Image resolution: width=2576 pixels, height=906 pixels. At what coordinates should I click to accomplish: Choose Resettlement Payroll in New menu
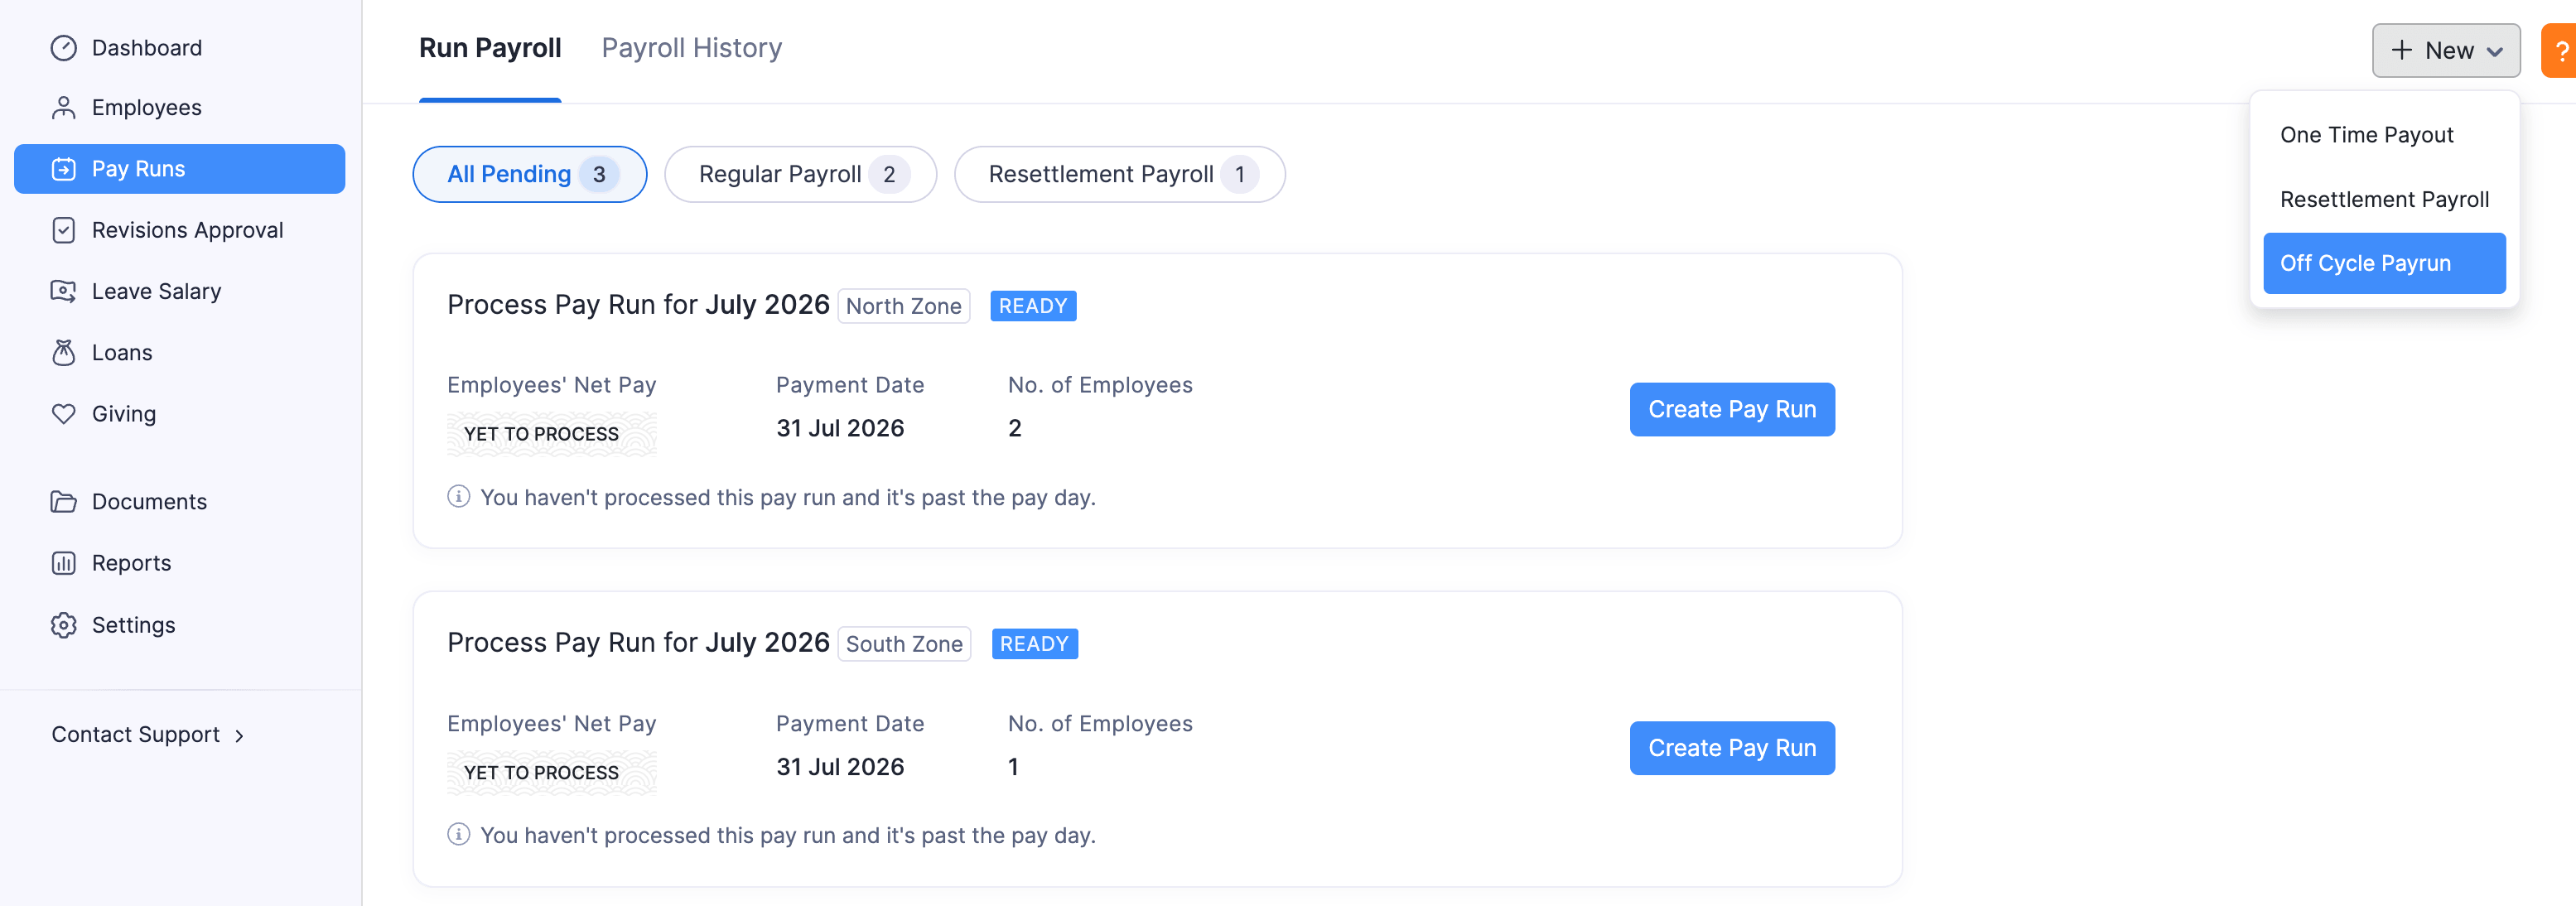[2384, 199]
